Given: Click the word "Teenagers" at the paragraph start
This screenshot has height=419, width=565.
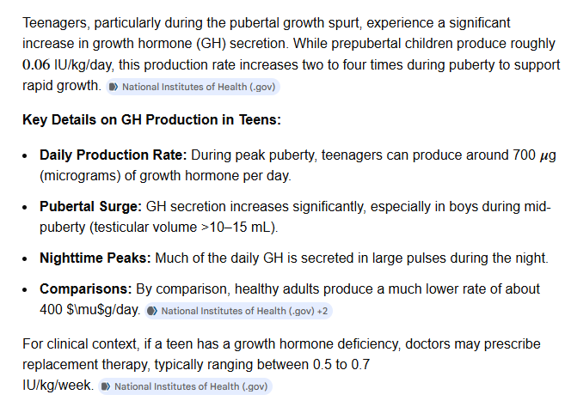Looking at the screenshot, I should 55,23.
